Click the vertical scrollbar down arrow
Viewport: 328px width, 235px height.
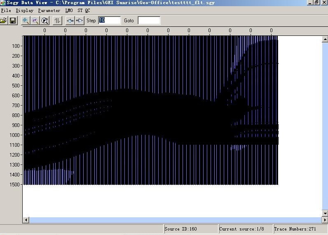pyautogui.click(x=325, y=213)
